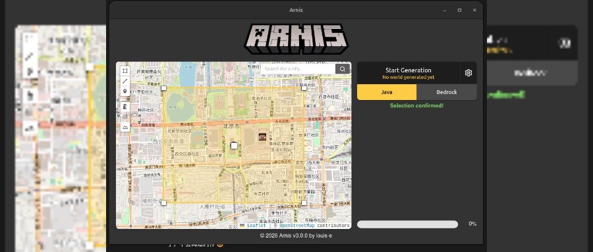The image size is (593, 252).
Task: Click the generation progress bar
Action: click(x=407, y=224)
